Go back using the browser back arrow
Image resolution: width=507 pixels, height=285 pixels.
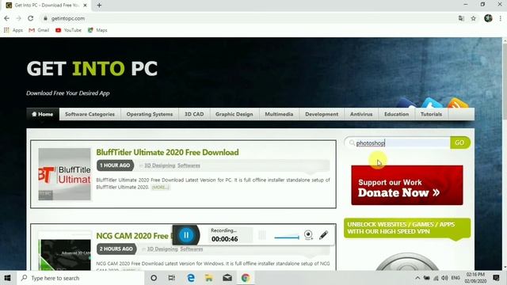tap(6, 18)
